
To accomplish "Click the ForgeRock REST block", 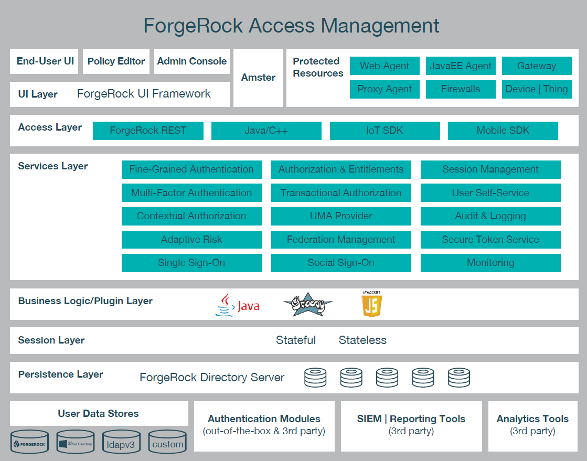I will point(148,131).
